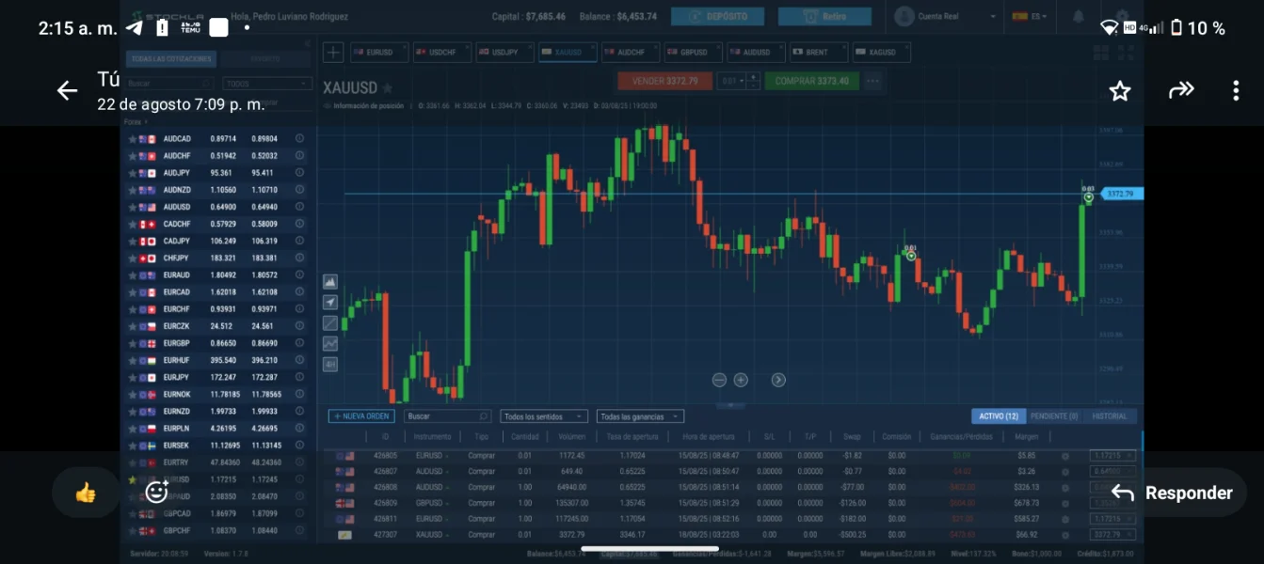Show info for the CADCHF quote row
Screen dimensions: 1264x564
[299, 225]
